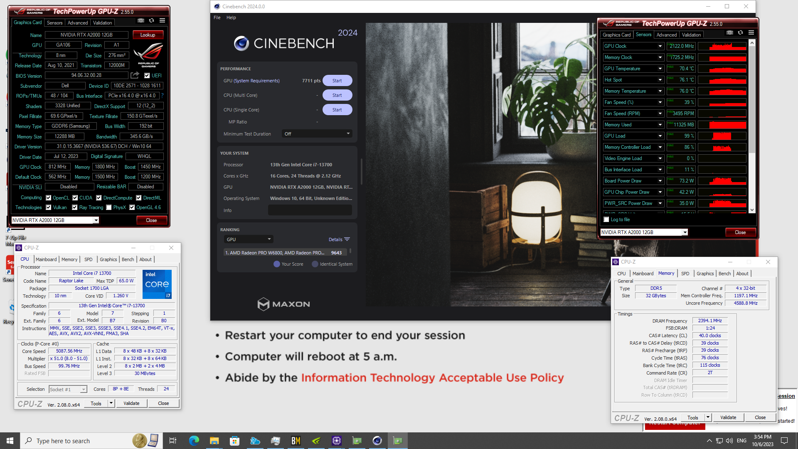This screenshot has height=449, width=798.
Task: Open the GPU ranking category dropdown
Action: point(249,239)
